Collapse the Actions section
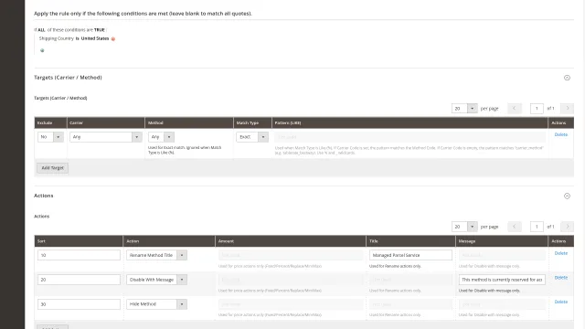Image resolution: width=585 pixels, height=329 pixels. click(567, 196)
